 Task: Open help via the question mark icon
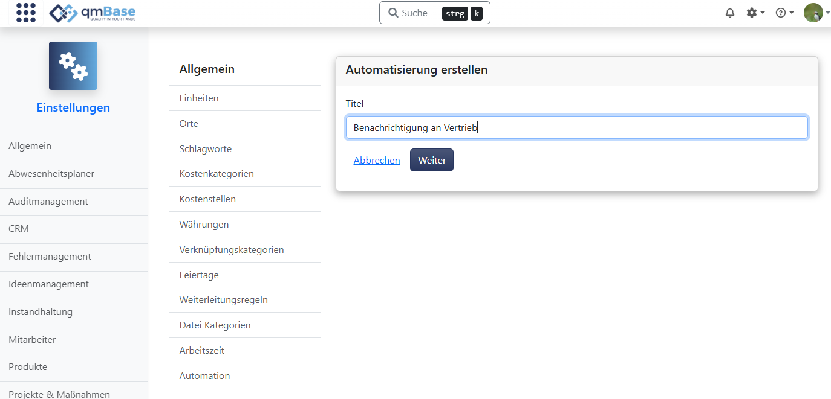(781, 12)
